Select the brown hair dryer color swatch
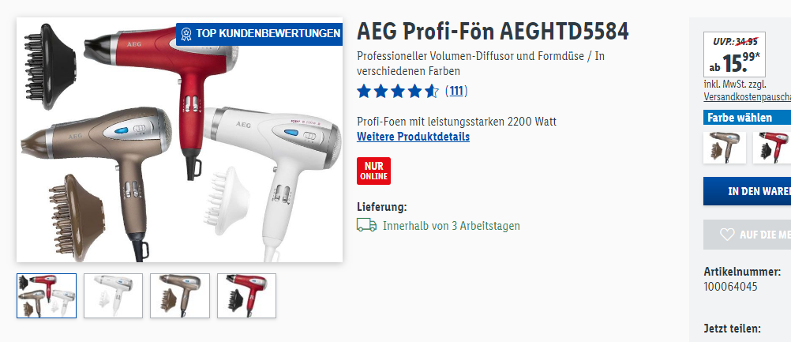791x342 pixels. (x=725, y=147)
